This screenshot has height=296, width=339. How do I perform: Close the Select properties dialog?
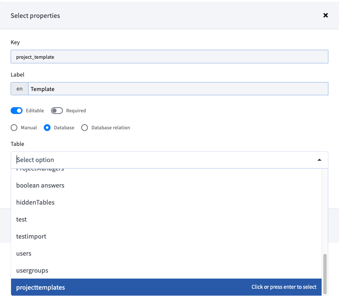click(325, 15)
